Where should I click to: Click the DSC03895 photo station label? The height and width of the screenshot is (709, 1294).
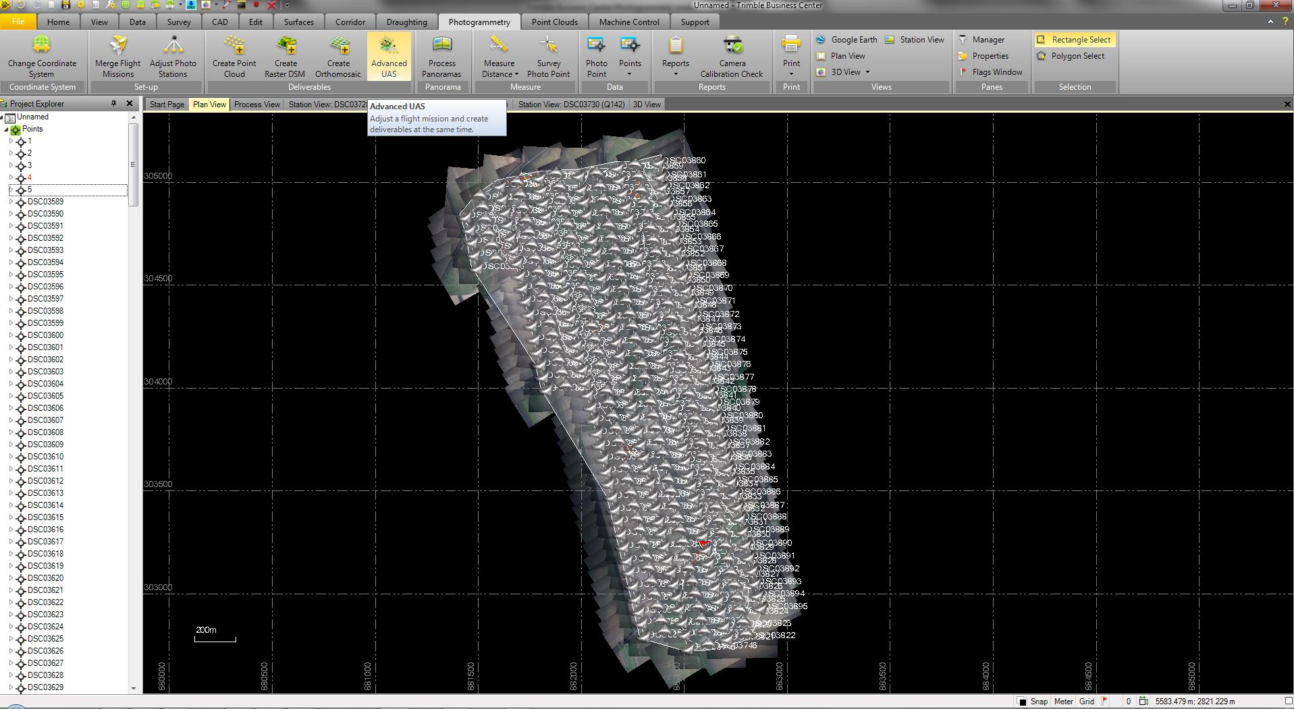(x=787, y=606)
